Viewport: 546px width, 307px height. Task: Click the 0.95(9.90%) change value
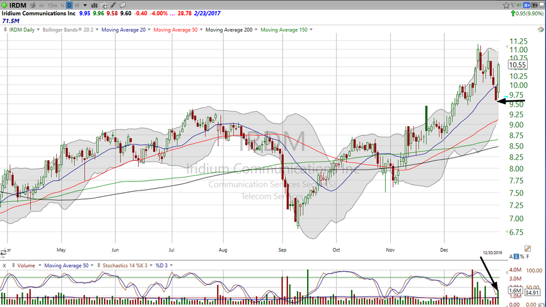[x=530, y=13]
